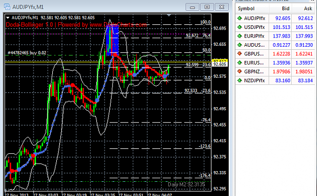Click EURUS ask value 1.35937
The image size is (317, 196).
tap(304, 63)
